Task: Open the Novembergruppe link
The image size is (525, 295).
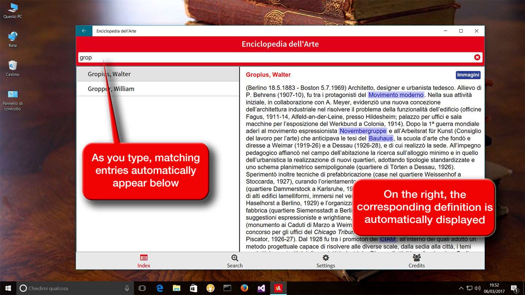Action: point(363,131)
